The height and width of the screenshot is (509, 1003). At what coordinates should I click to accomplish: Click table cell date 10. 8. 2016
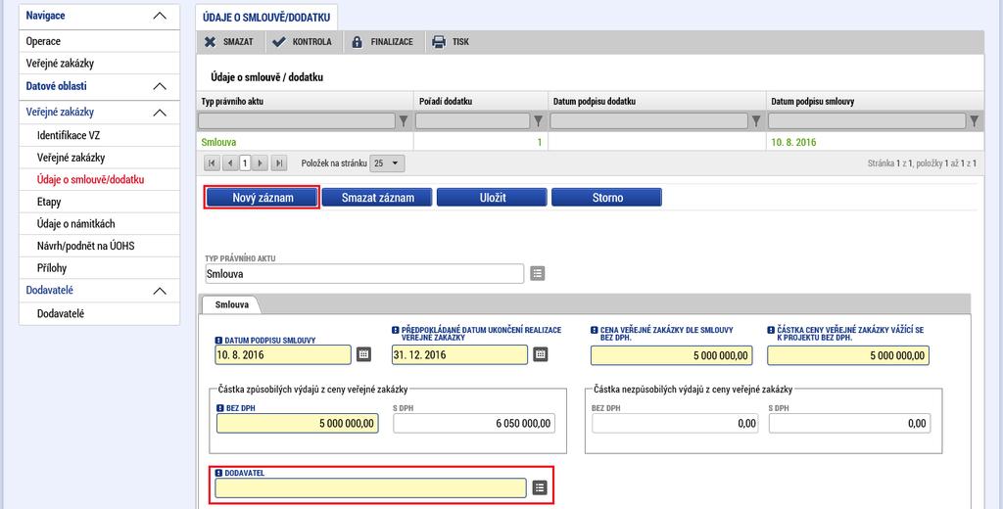[x=793, y=143]
